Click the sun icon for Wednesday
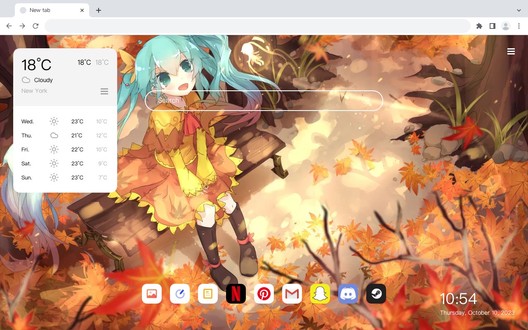Screen dimensions: 528x330 pos(54,121)
